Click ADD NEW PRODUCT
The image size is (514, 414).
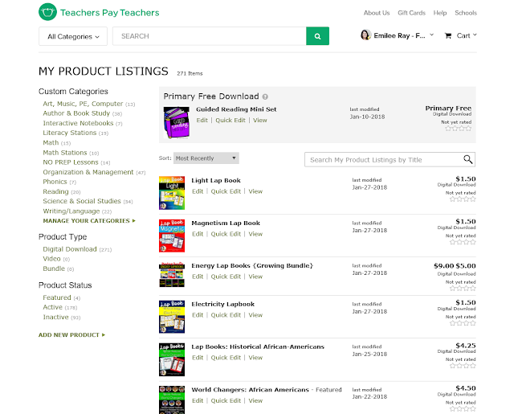71,335
